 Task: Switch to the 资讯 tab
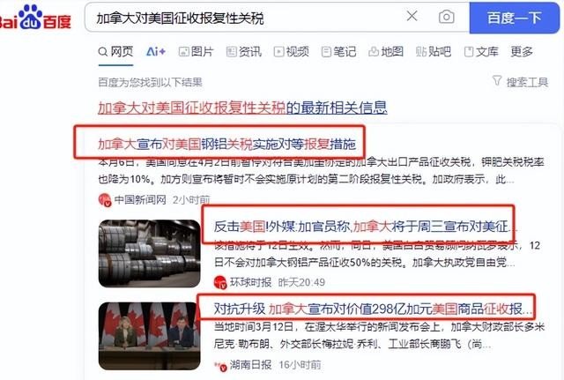coord(244,51)
